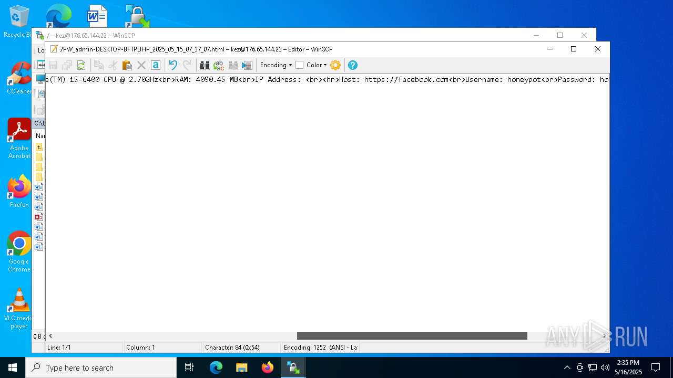Screen dimensions: 673x378
Task: Click the Encoding: 1252 status entry
Action: pyautogui.click(x=320, y=347)
